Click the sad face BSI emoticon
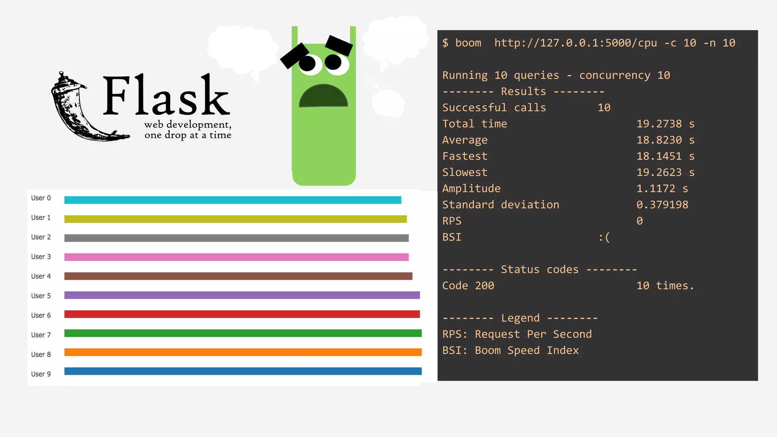 click(604, 237)
